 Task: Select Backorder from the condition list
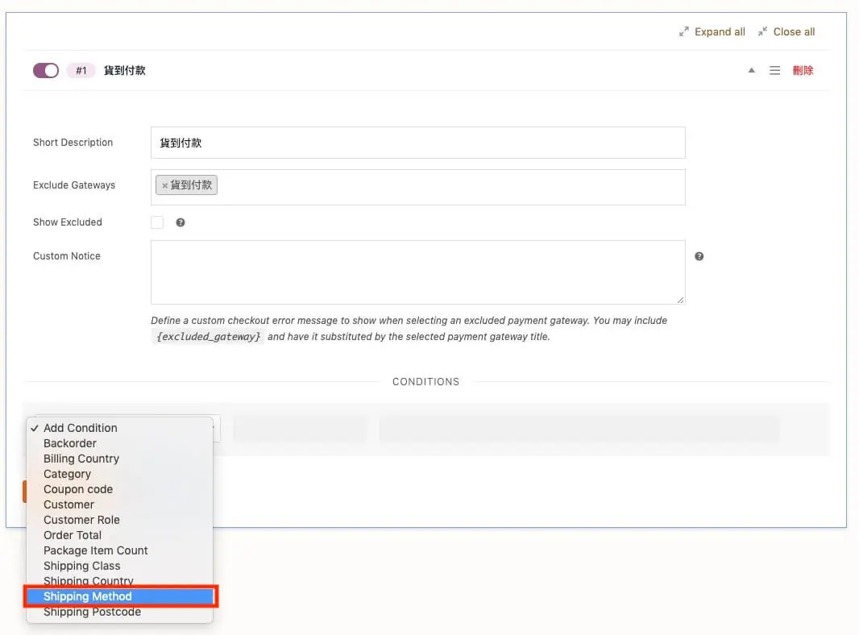[x=120, y=443]
